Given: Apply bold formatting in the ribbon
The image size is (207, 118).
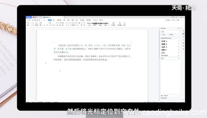Looking at the screenshot, I should (x=40, y=25).
